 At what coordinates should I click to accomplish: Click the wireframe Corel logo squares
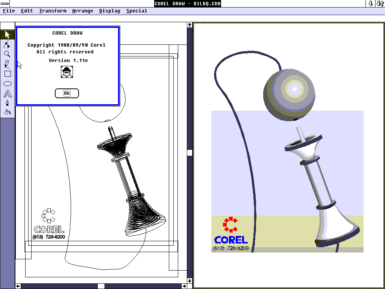(x=49, y=216)
